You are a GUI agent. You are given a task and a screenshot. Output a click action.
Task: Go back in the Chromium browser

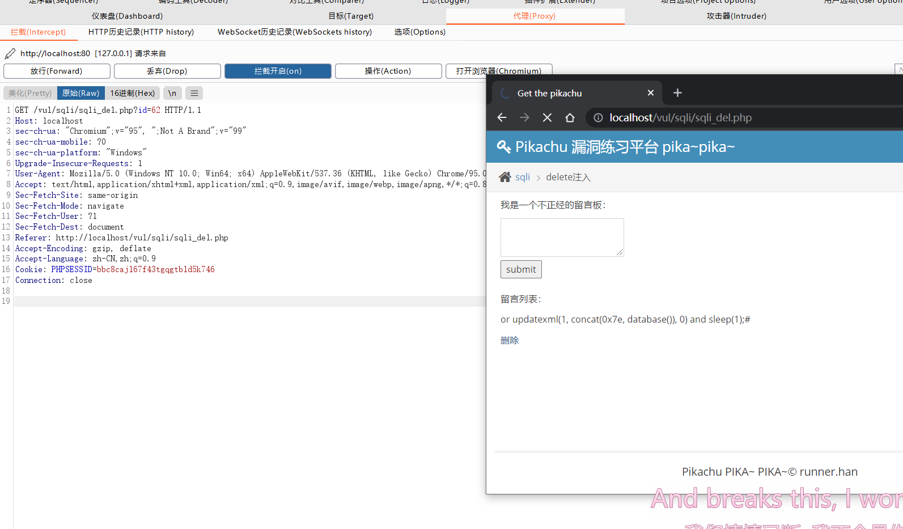(502, 117)
